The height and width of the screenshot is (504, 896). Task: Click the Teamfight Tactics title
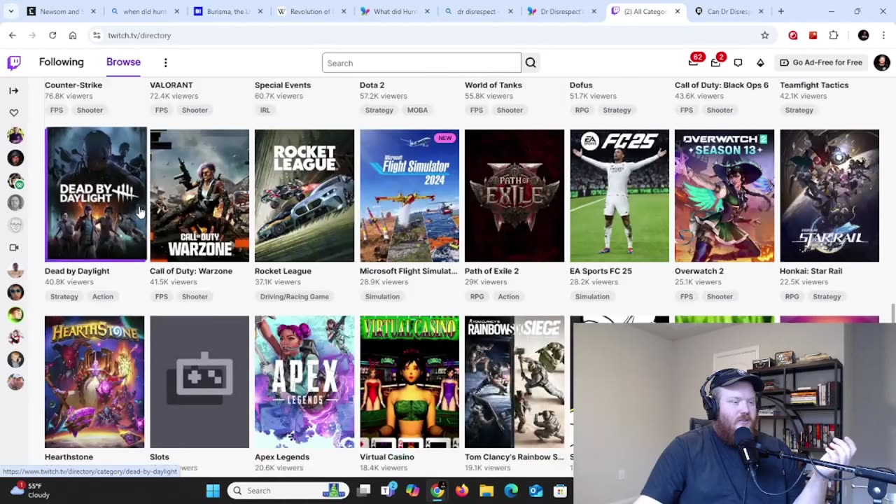(814, 85)
